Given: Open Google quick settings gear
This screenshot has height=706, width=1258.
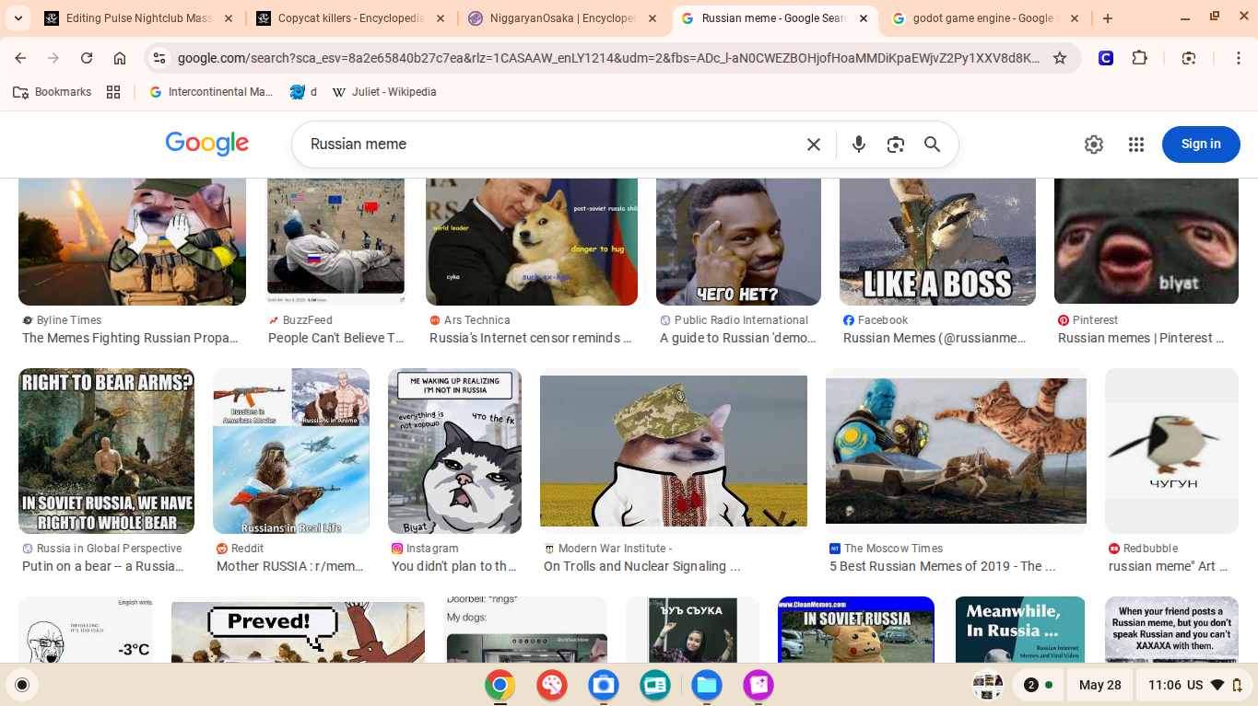Looking at the screenshot, I should click(1094, 145).
